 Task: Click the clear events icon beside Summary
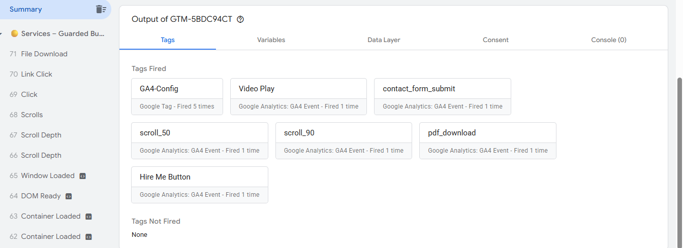(x=101, y=9)
